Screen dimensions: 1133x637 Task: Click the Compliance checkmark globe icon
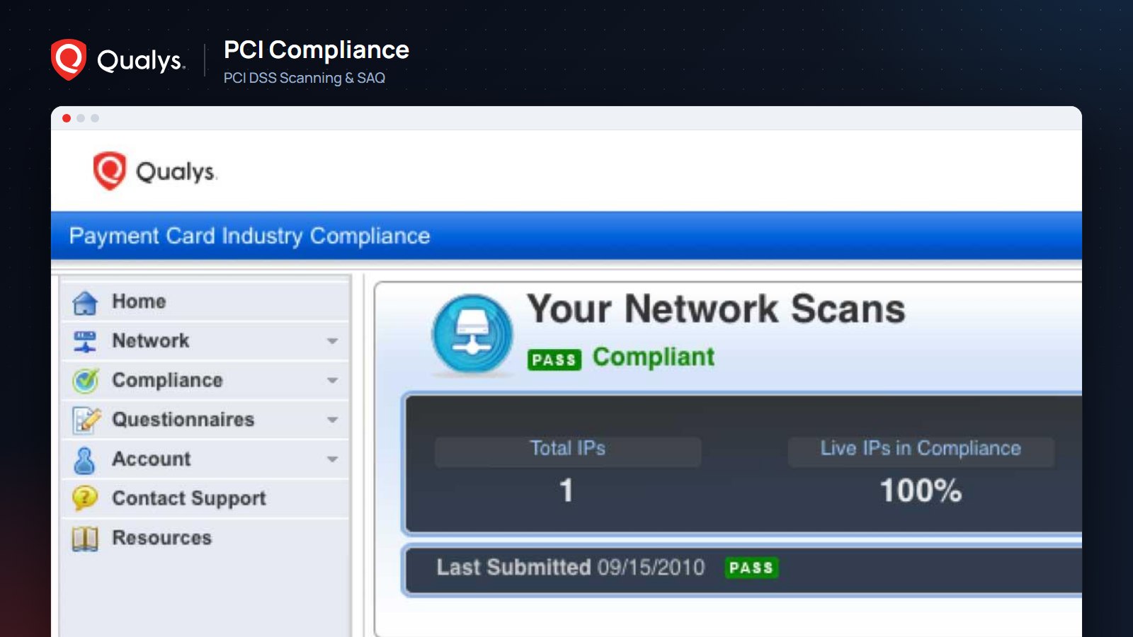[x=85, y=381]
